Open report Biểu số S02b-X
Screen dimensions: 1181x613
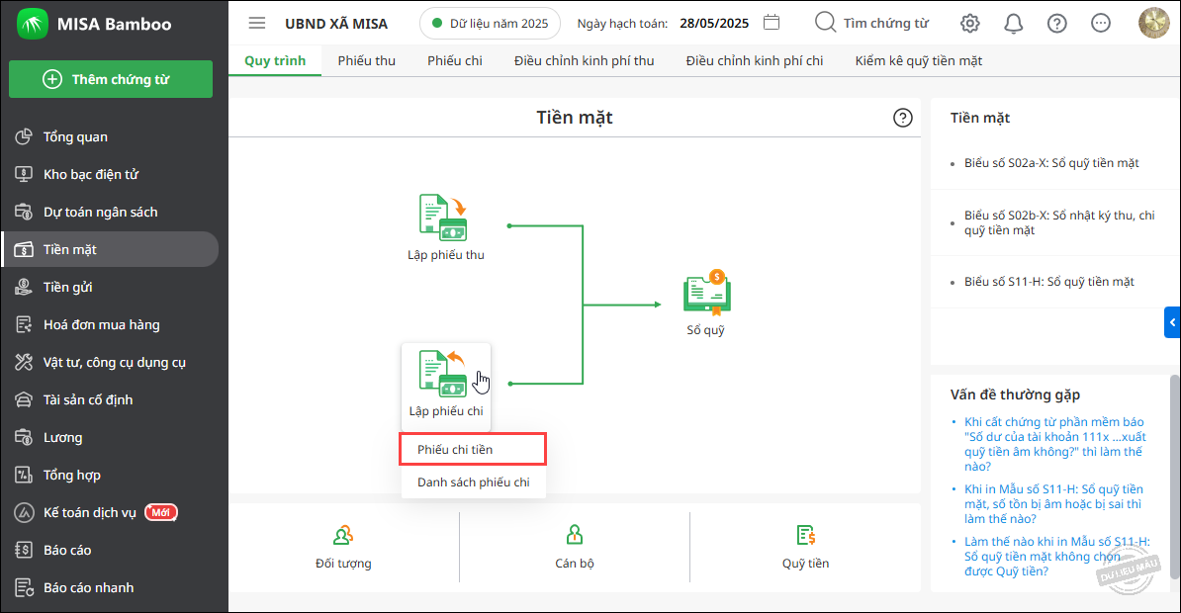pyautogui.click(x=1059, y=222)
